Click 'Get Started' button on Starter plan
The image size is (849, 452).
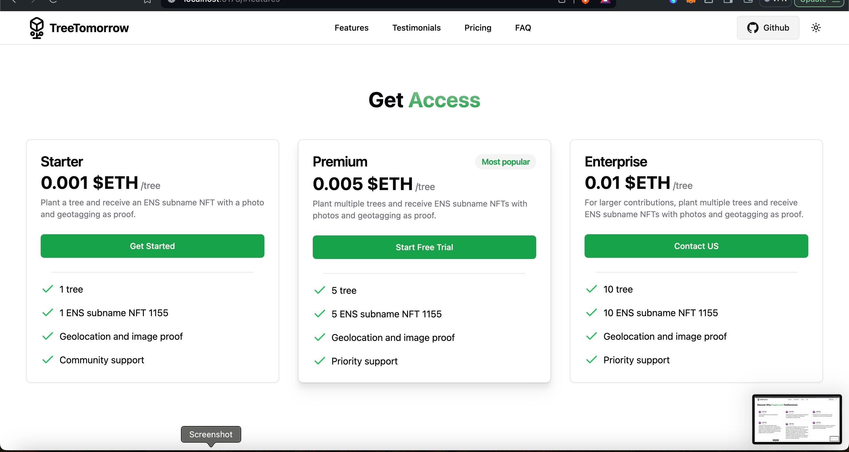152,246
